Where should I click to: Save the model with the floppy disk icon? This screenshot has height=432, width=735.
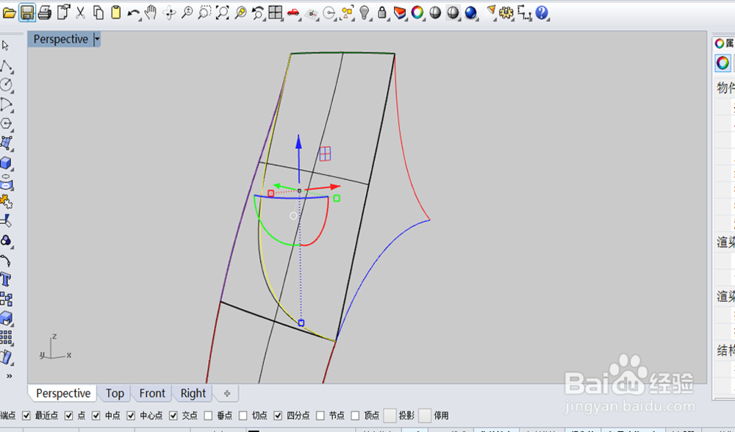[26, 12]
